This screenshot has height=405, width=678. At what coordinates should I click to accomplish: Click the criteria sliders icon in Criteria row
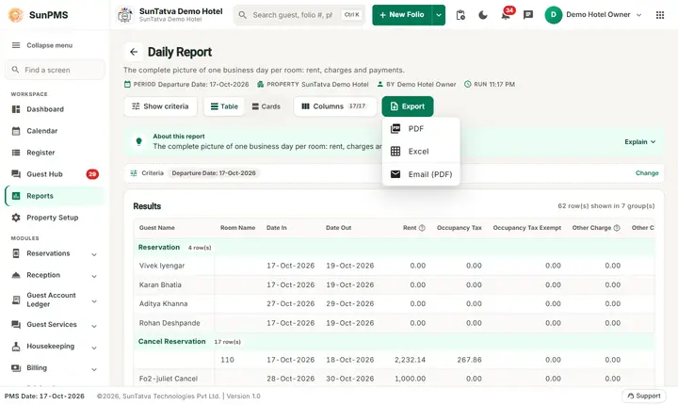click(x=134, y=173)
